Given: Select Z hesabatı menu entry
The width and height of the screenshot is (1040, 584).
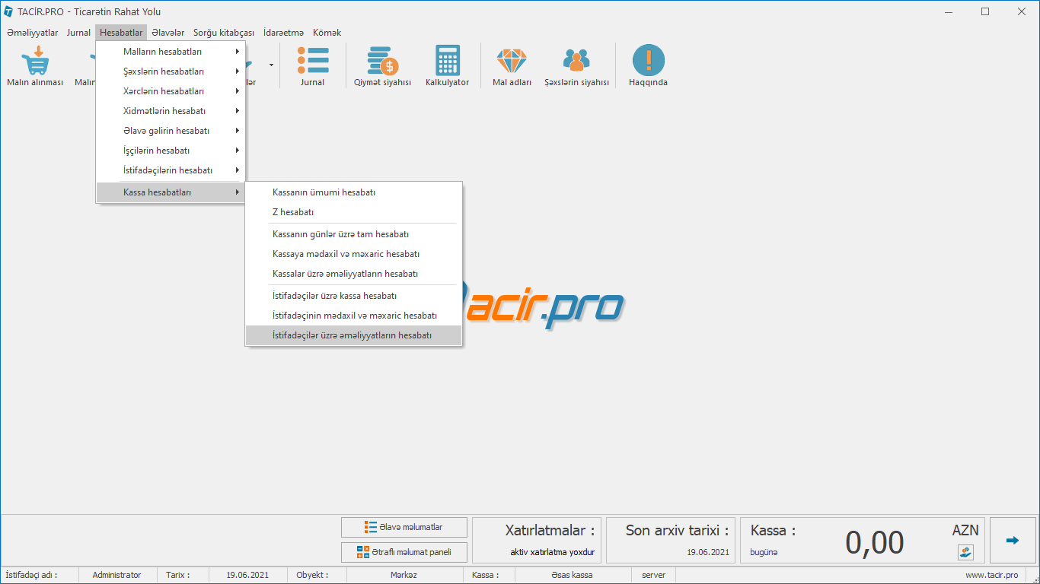Looking at the screenshot, I should [293, 212].
